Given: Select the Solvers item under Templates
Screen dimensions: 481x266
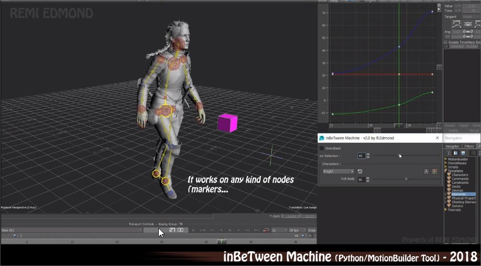Looking at the screenshot, I should coord(457,206).
